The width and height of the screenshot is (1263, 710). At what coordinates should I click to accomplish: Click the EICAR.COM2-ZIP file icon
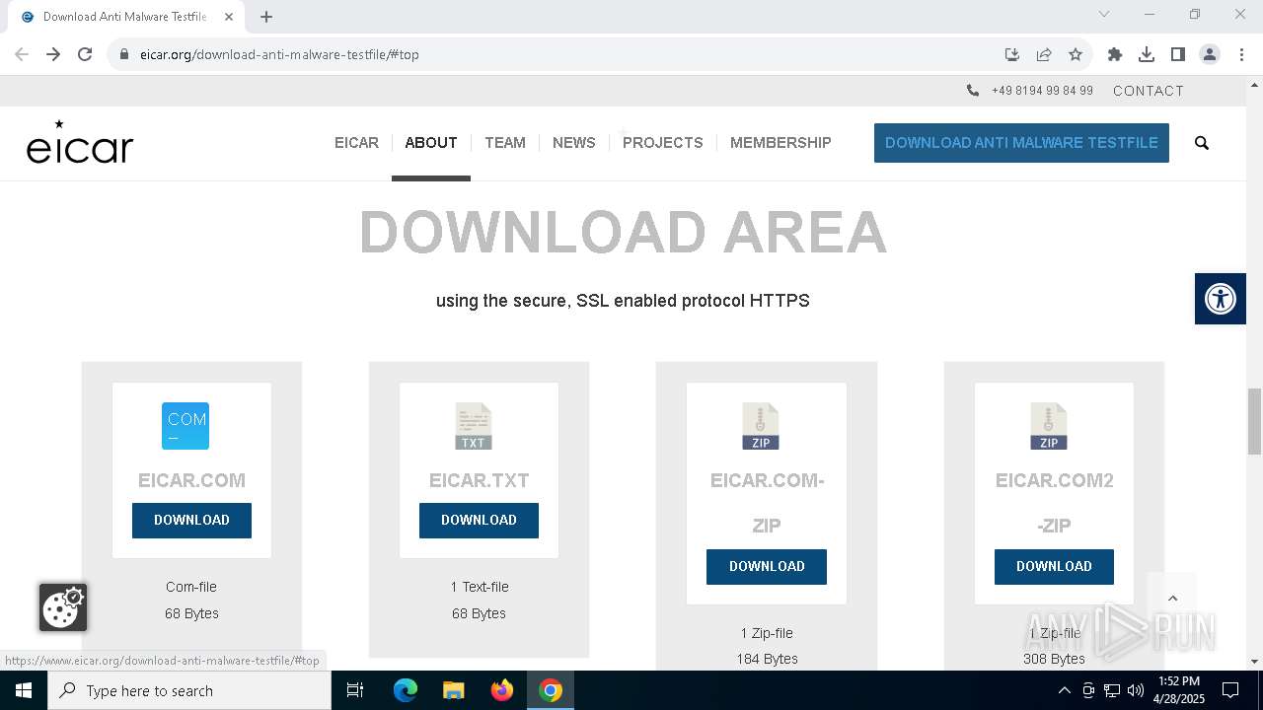(1049, 426)
